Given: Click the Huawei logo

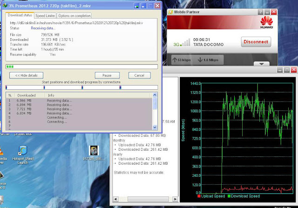Looking at the screenshot, I should click(x=267, y=22).
